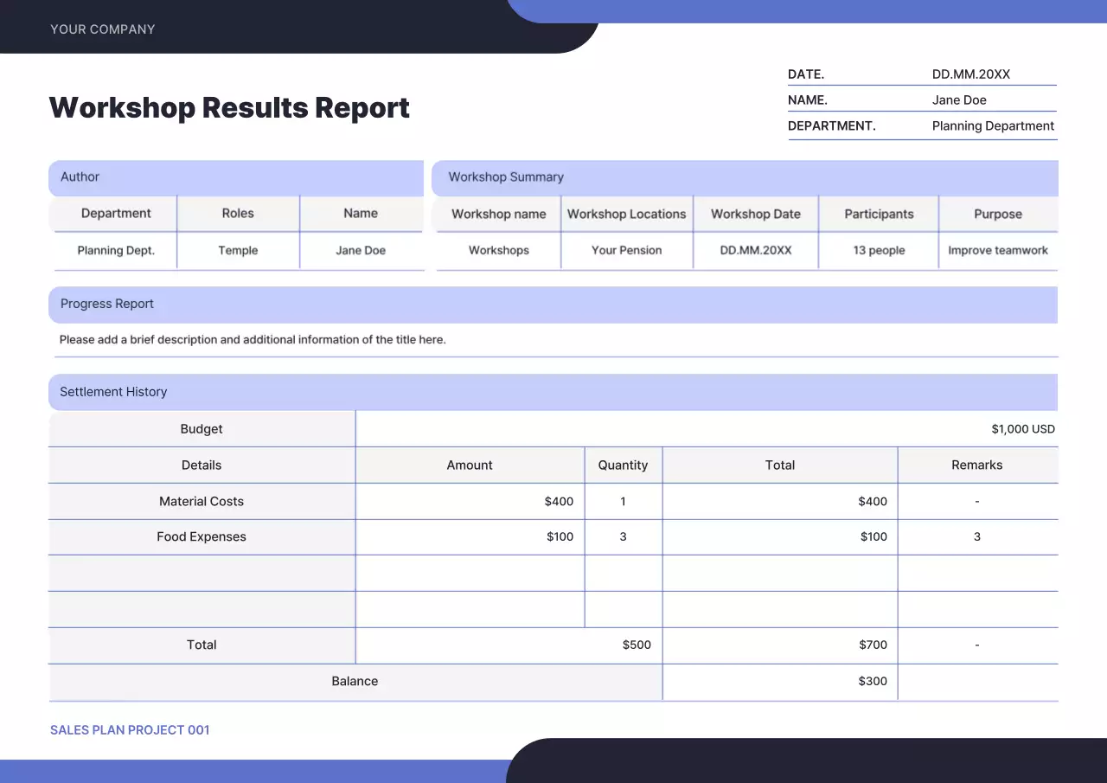
Task: Click the Your Pension location cell
Action: point(626,251)
